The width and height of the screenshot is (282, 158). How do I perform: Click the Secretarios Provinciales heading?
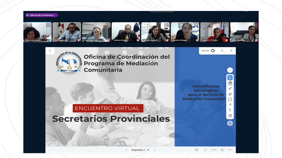point(111,119)
